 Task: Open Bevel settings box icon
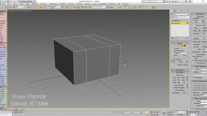179,80
